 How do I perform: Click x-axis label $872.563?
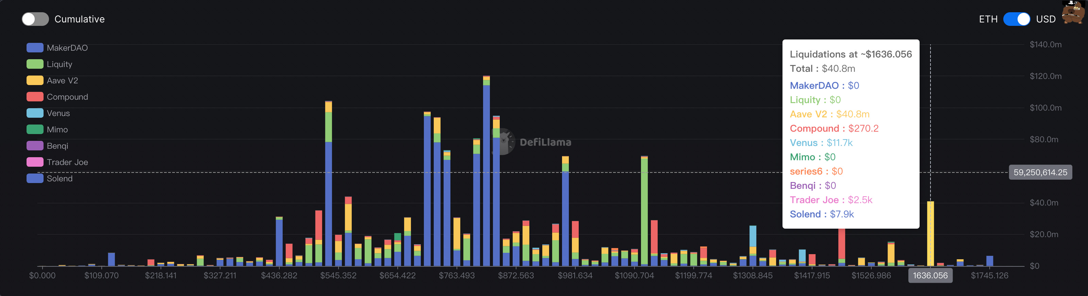pyautogui.click(x=516, y=275)
